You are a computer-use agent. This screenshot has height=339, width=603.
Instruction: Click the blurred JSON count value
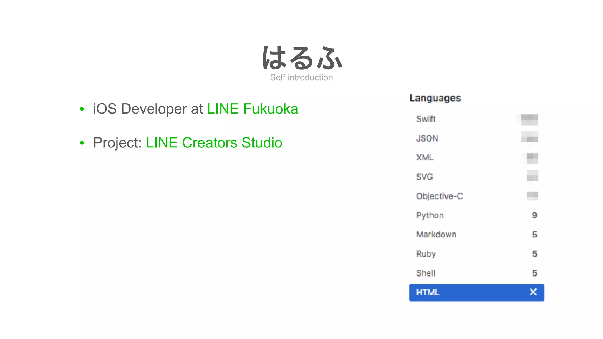[x=529, y=137]
